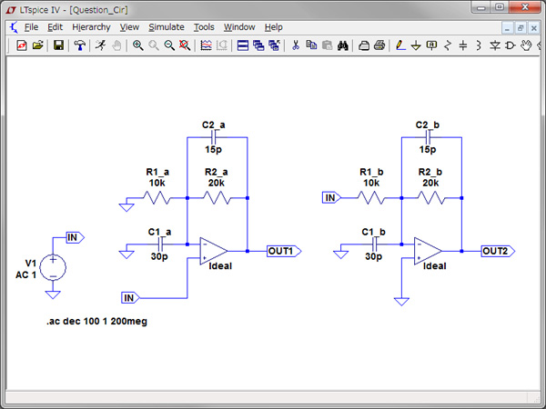Click the Open file folder icon
This screenshot has height=409, width=546.
(38, 45)
